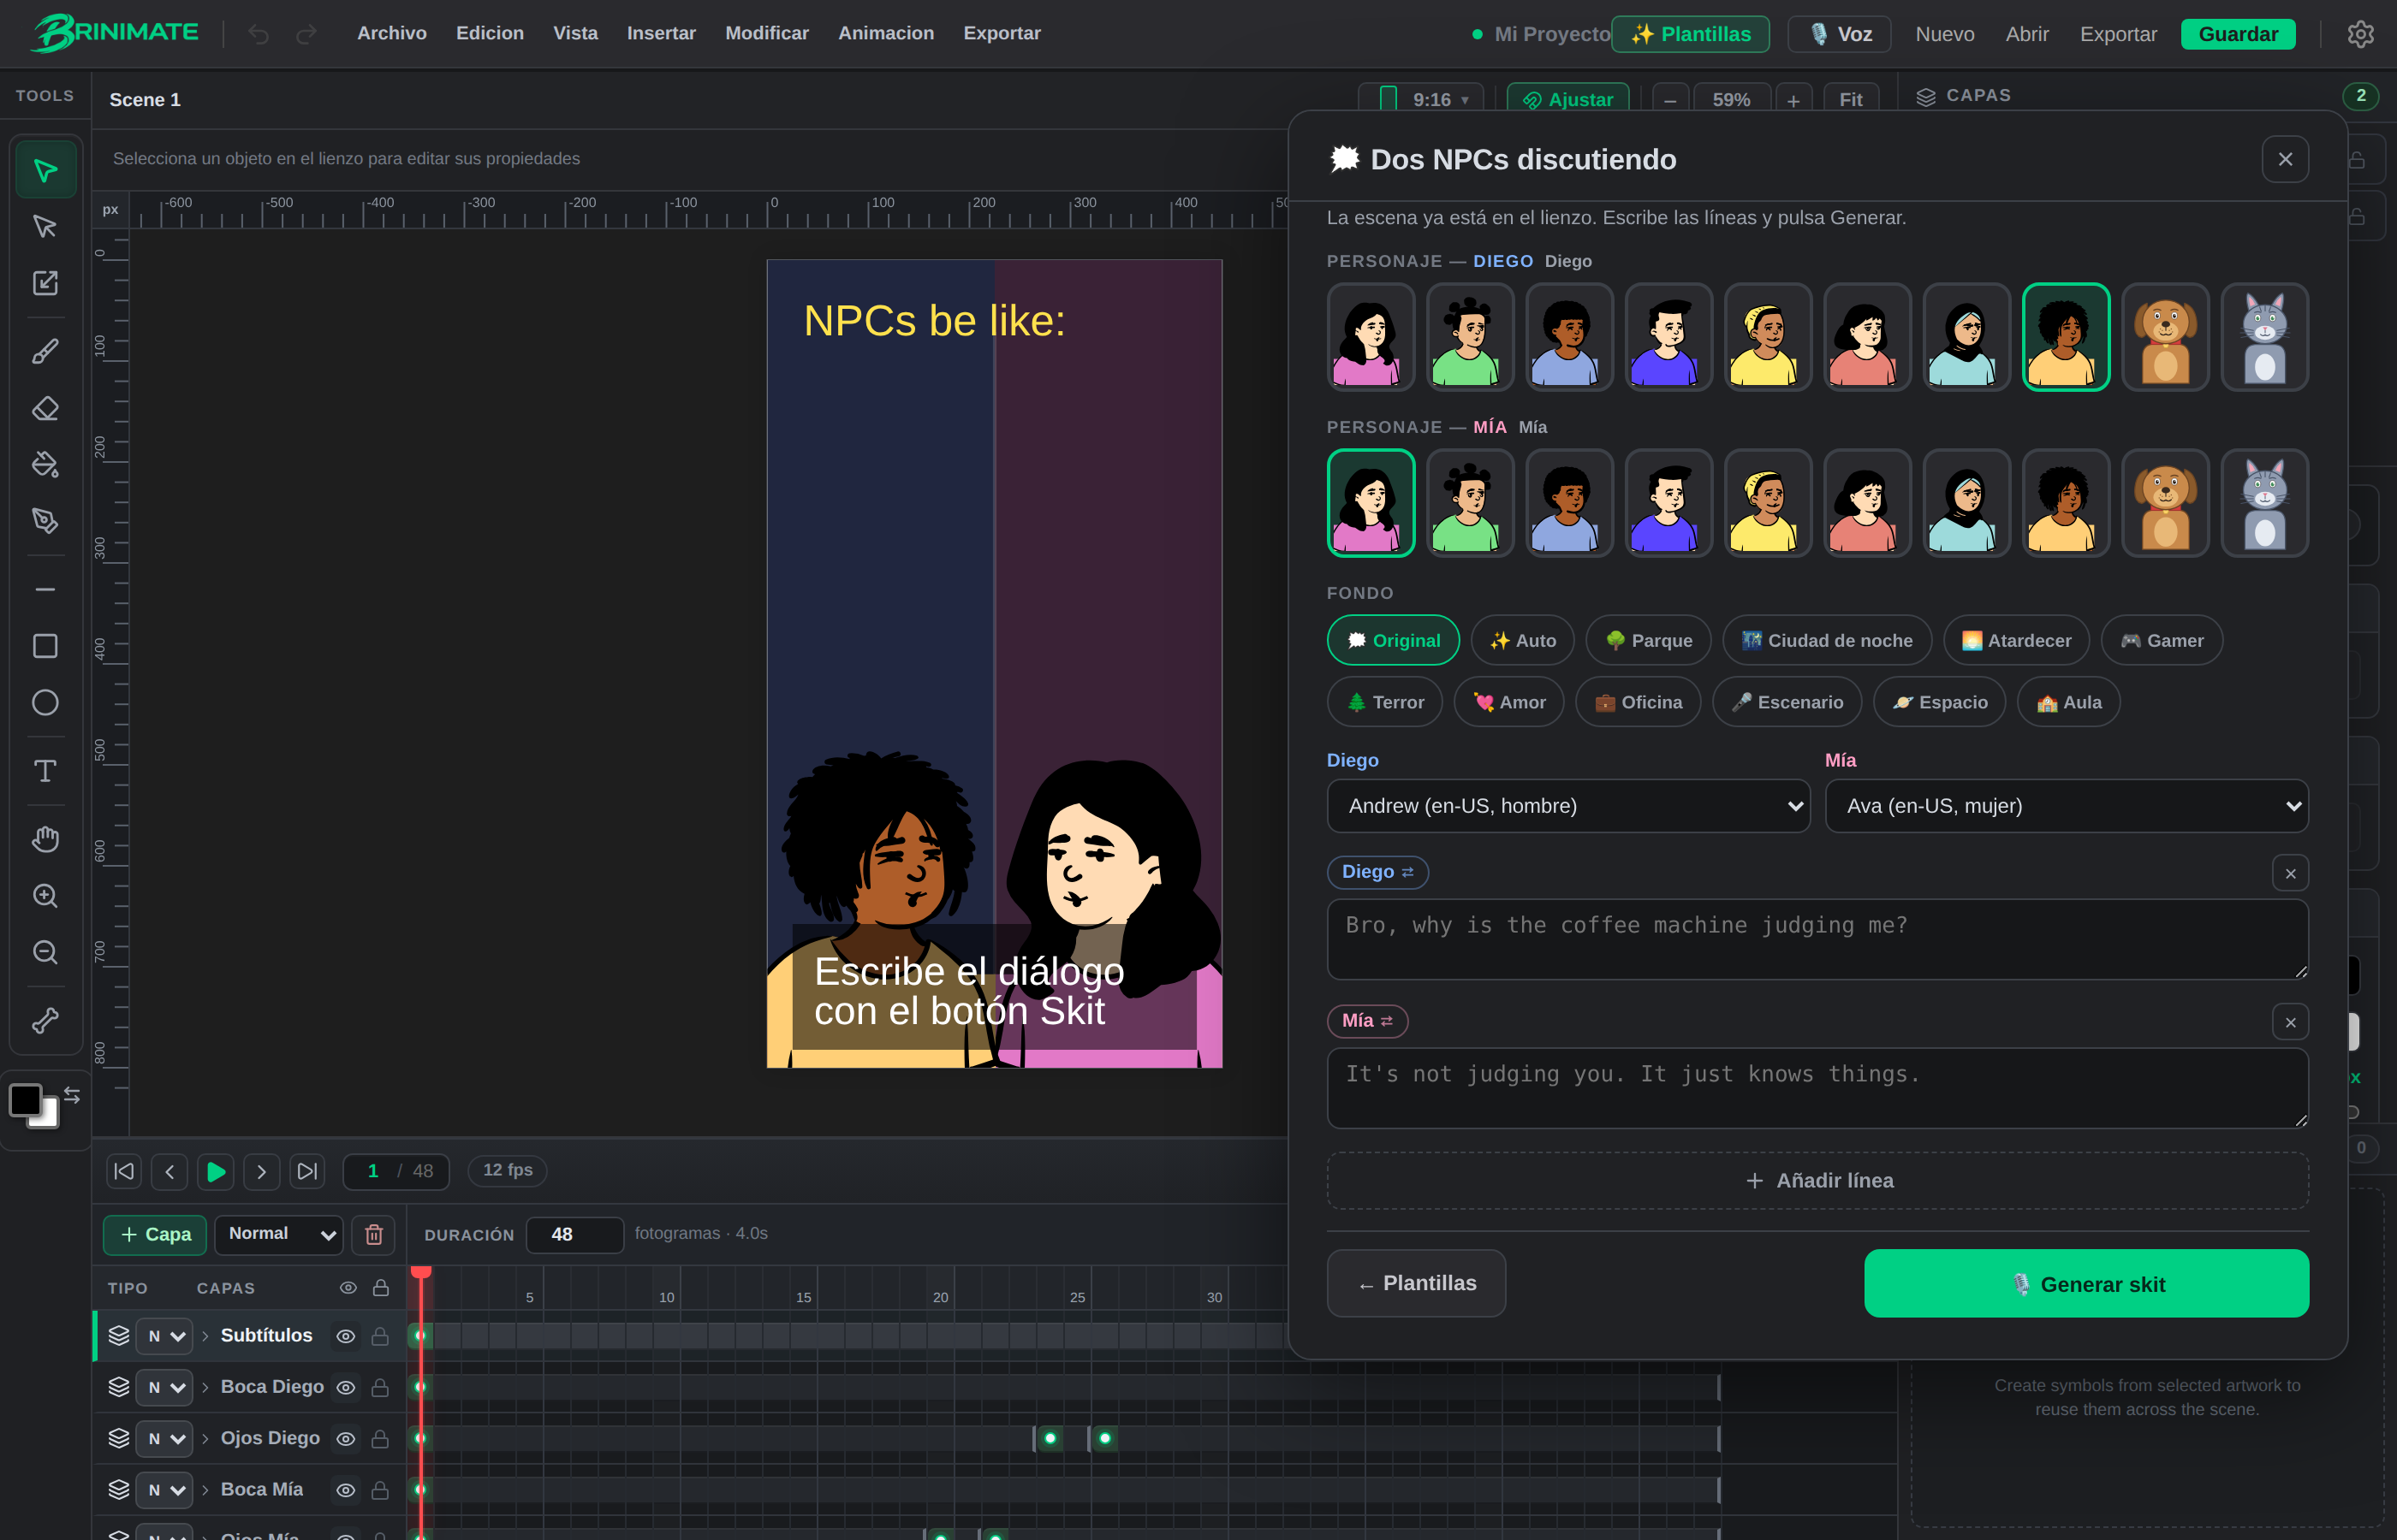
Task: Select the paint bucket fill tool
Action: [x=45, y=464]
